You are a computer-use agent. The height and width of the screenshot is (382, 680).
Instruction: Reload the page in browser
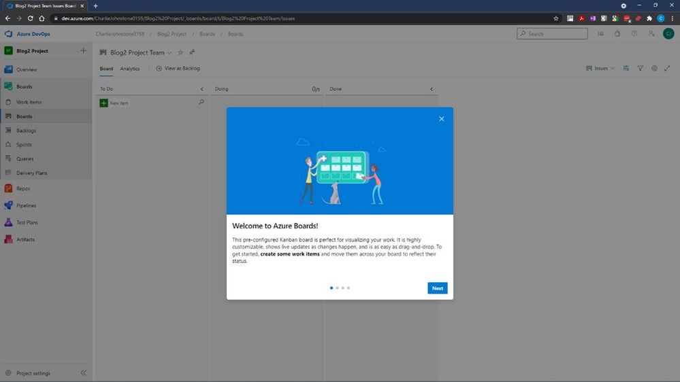coord(31,18)
